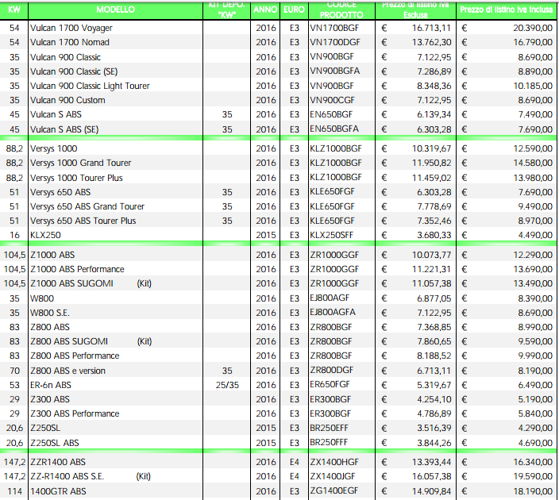The width and height of the screenshot is (559, 500).
Task: Click product code BR250EFF
Action: 329,428
